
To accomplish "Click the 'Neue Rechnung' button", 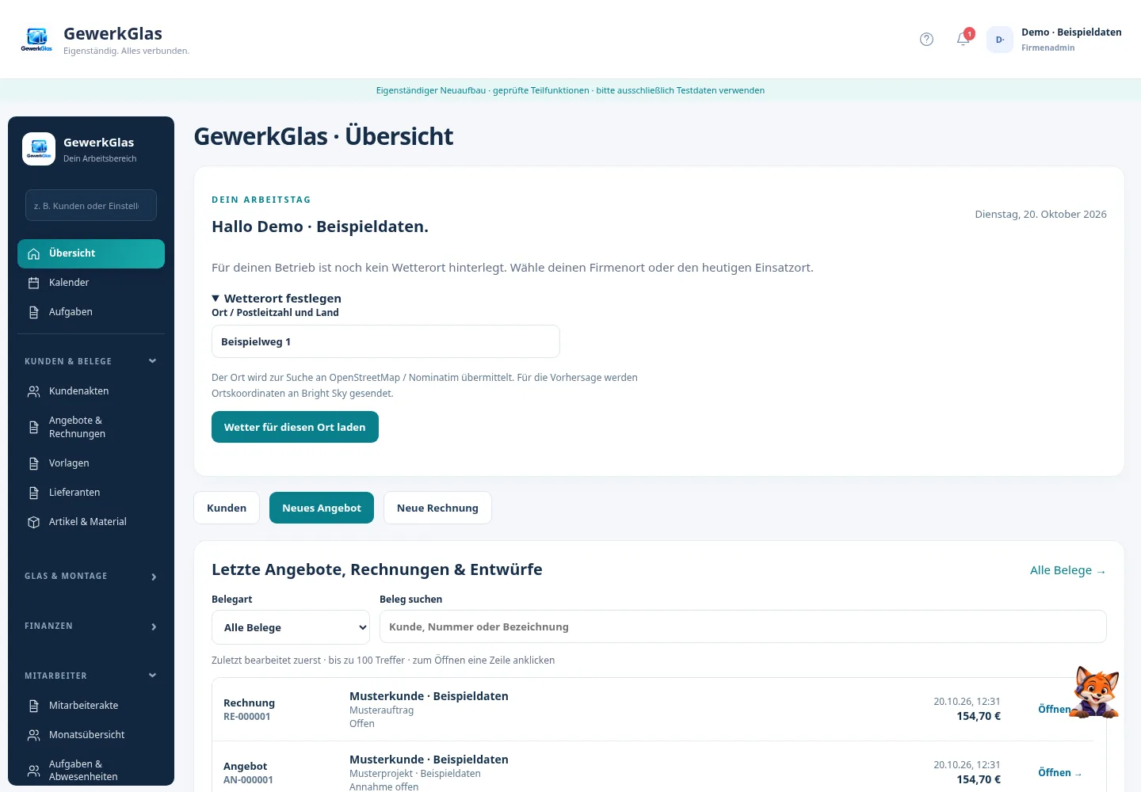I will point(437,508).
